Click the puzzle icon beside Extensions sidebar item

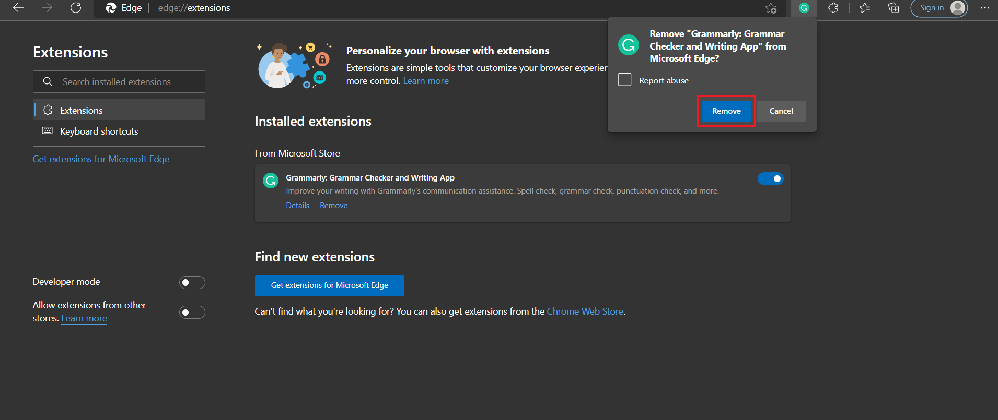(48, 110)
